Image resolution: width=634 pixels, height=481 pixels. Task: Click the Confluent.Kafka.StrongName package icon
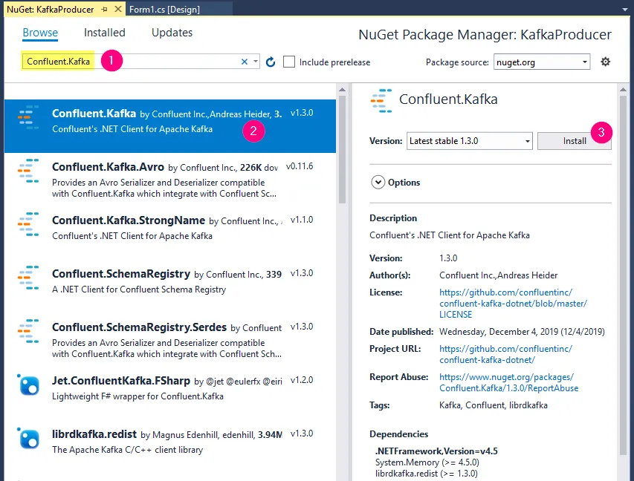click(28, 224)
